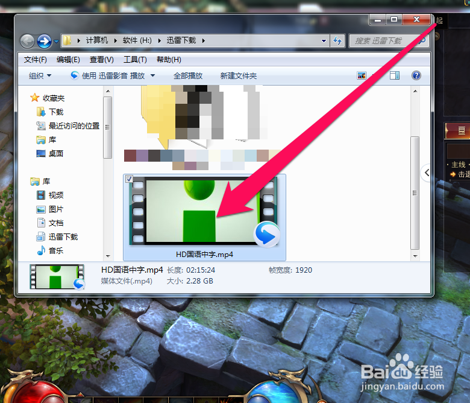Click the HD国语中字.mp4 filename label
This screenshot has height=403, width=470.
(204, 255)
